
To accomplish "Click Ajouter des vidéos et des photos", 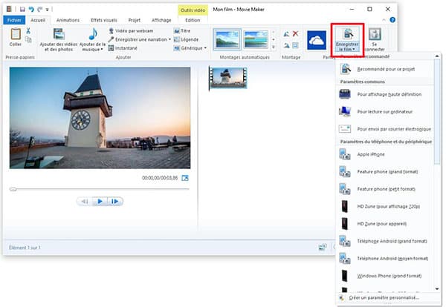I will pos(59,40).
